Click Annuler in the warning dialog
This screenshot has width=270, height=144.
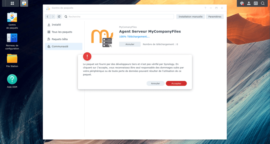[155, 83]
